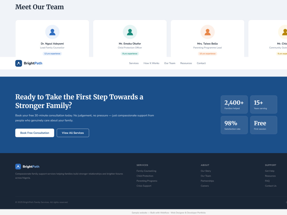Open the FAQ footer link
Screen dimensions: 287x215
coord(267,181)
